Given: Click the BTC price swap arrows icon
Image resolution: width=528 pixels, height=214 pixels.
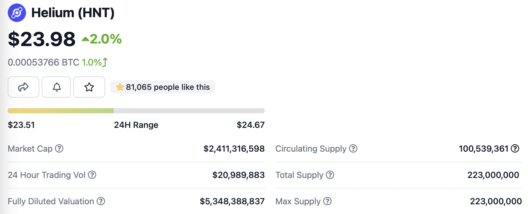Looking at the screenshot, I should pyautogui.click(x=105, y=62).
